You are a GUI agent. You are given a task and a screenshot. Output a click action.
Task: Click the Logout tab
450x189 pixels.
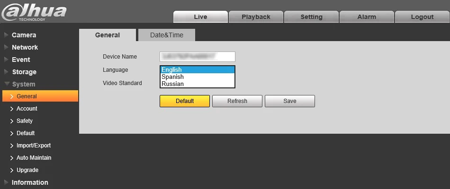422,17
